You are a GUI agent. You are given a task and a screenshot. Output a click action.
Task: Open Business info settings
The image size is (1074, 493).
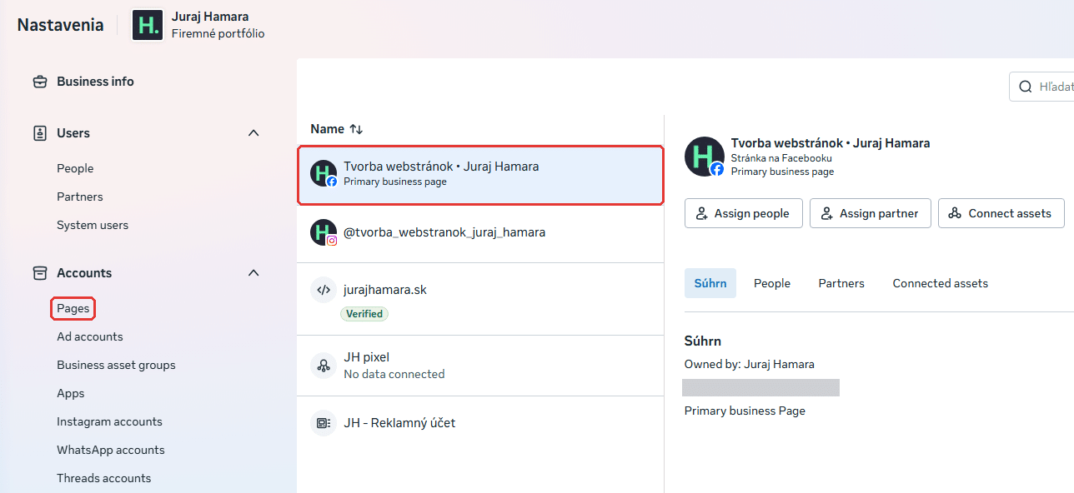(x=95, y=82)
